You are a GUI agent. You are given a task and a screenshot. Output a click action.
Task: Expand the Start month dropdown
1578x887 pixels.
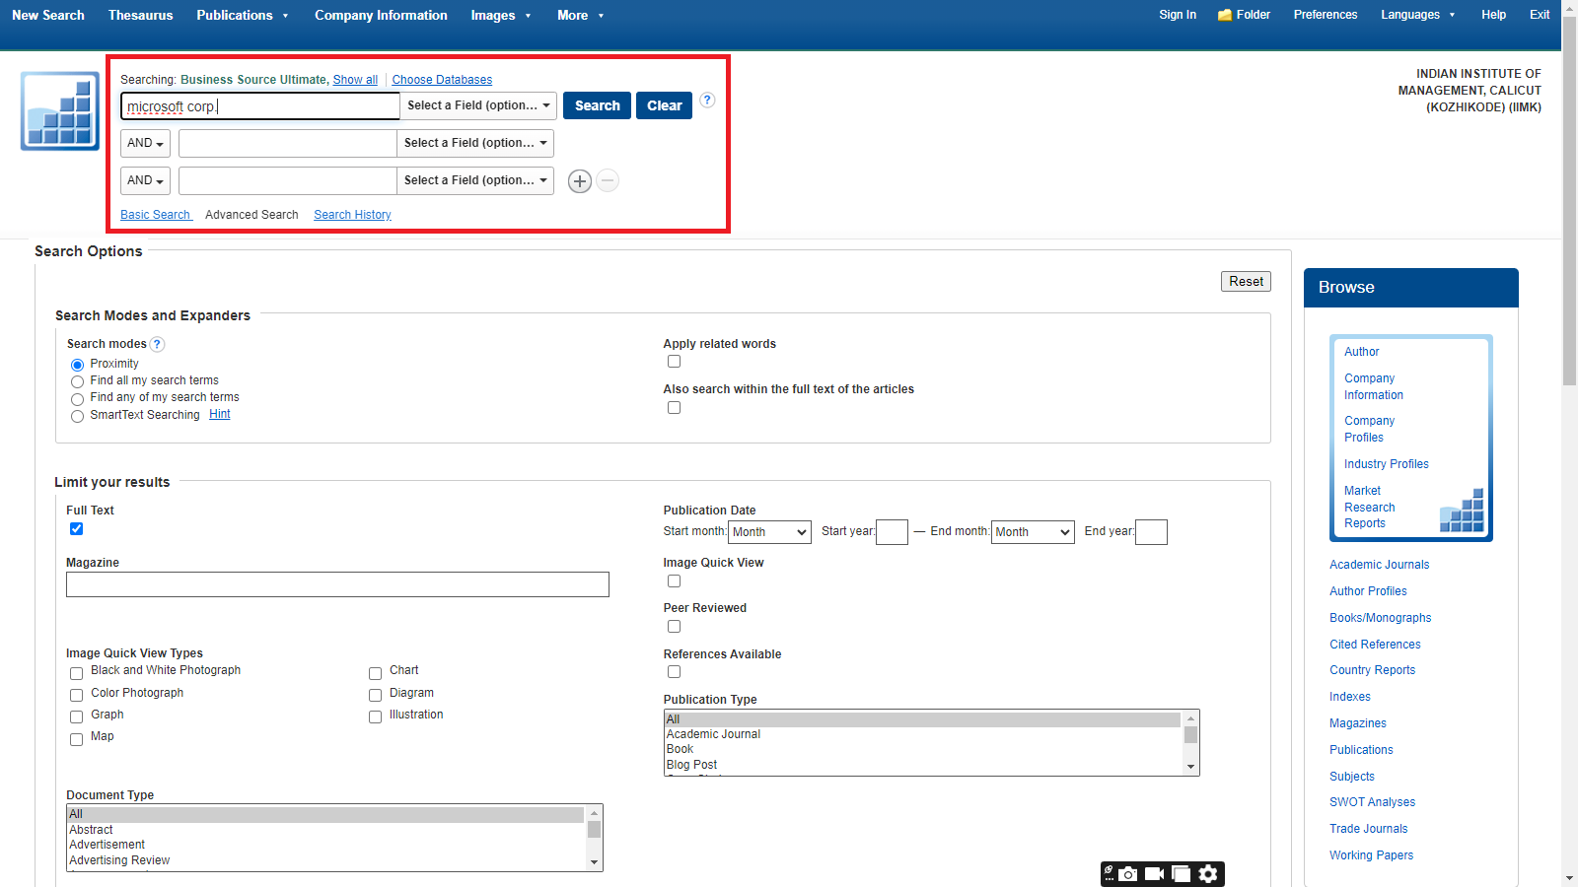[x=769, y=532]
